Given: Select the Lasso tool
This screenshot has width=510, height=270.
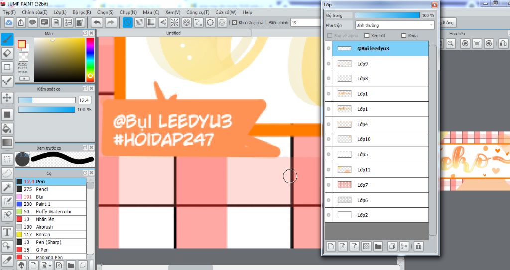Looking at the screenshot, I should (7, 173).
